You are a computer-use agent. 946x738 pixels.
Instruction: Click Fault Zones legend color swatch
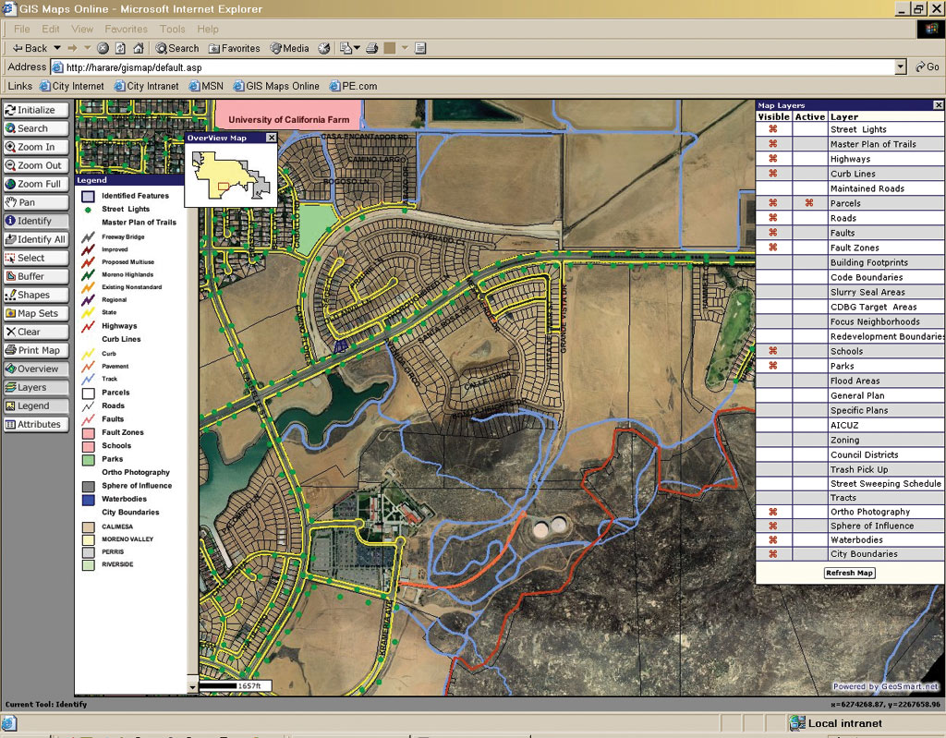pyautogui.click(x=88, y=432)
